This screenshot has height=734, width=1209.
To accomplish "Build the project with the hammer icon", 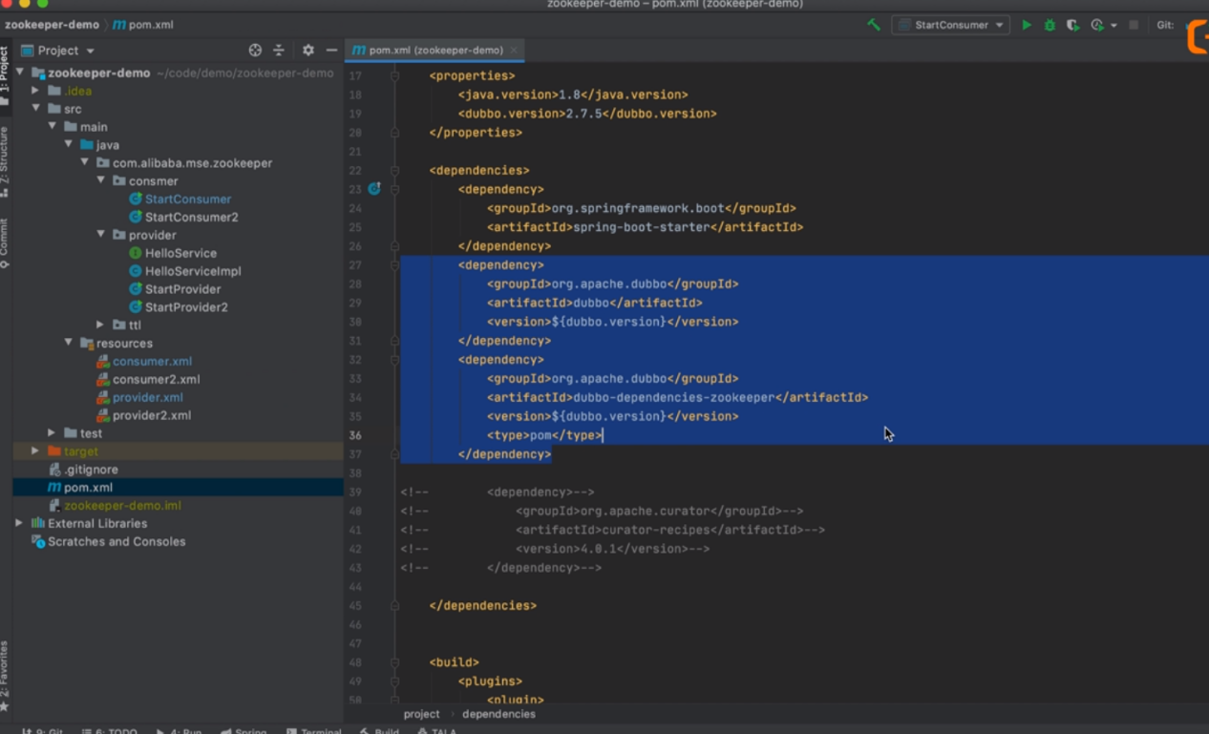I will (x=873, y=25).
